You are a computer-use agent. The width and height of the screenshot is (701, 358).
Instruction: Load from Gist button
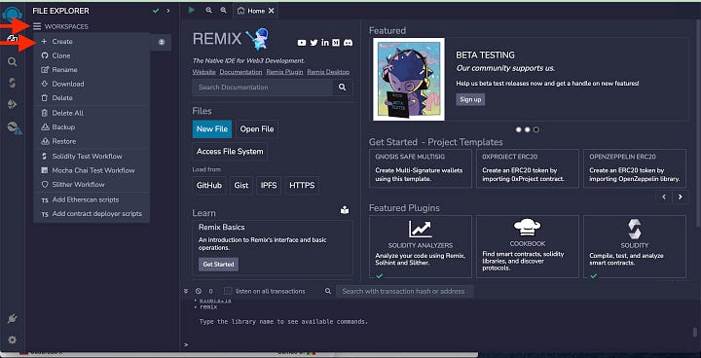[x=241, y=186]
